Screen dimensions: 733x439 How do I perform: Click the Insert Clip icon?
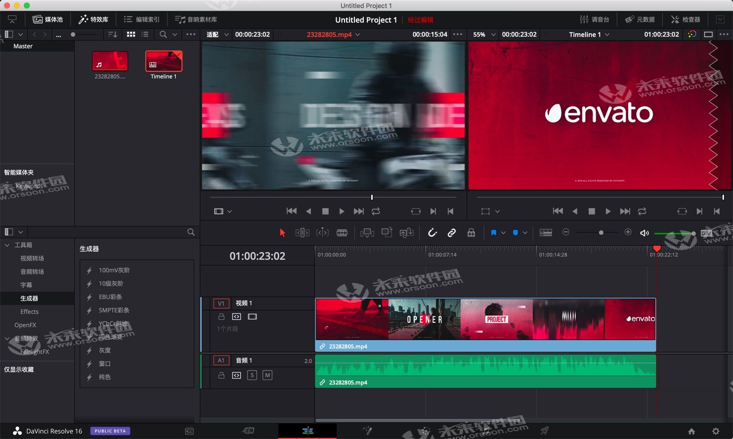pyautogui.click(x=367, y=233)
